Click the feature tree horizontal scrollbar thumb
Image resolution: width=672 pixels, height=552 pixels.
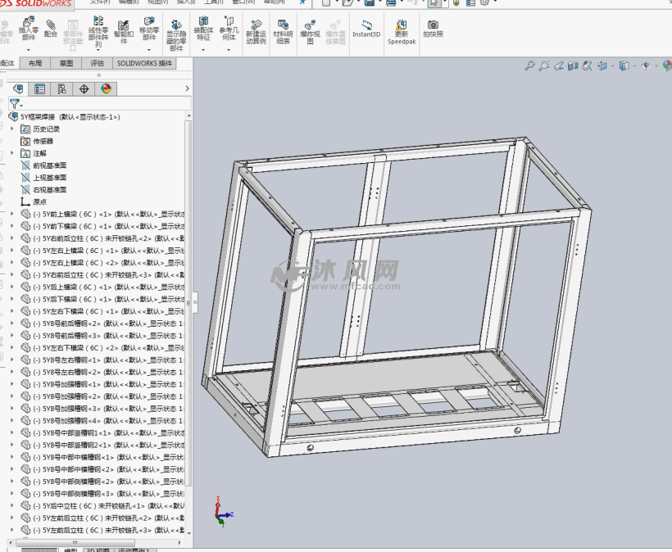[75, 542]
